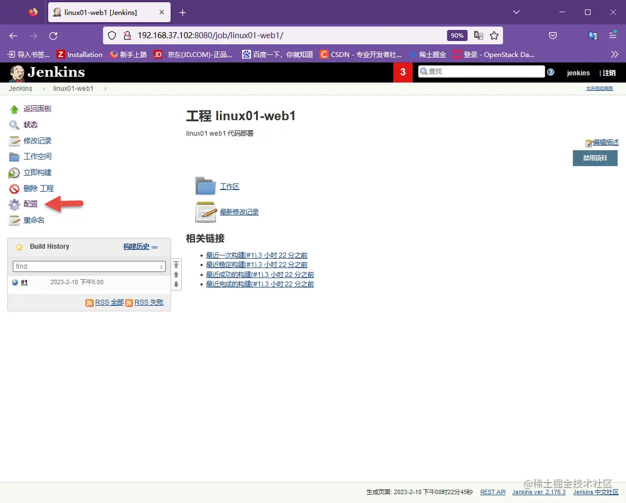
Task: Show more bookmarks with the double chevron
Action: pos(614,54)
